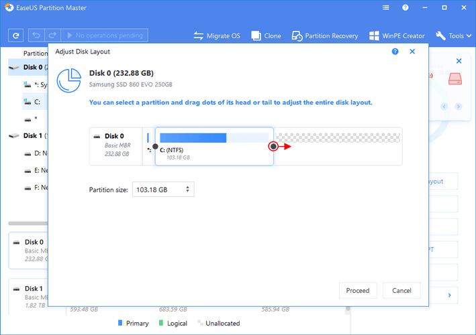Click the Cancel button
This screenshot has height=335, width=476.
click(x=401, y=291)
